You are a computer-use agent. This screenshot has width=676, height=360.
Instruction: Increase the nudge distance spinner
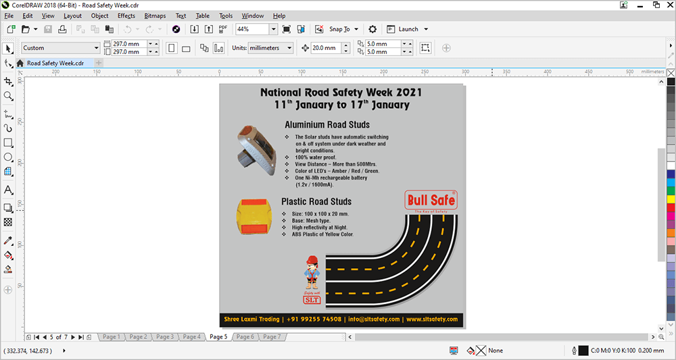346,45
